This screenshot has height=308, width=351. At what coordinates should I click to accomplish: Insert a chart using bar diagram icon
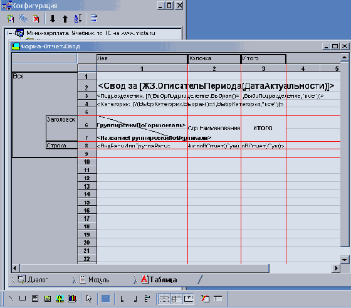[x=72, y=299]
